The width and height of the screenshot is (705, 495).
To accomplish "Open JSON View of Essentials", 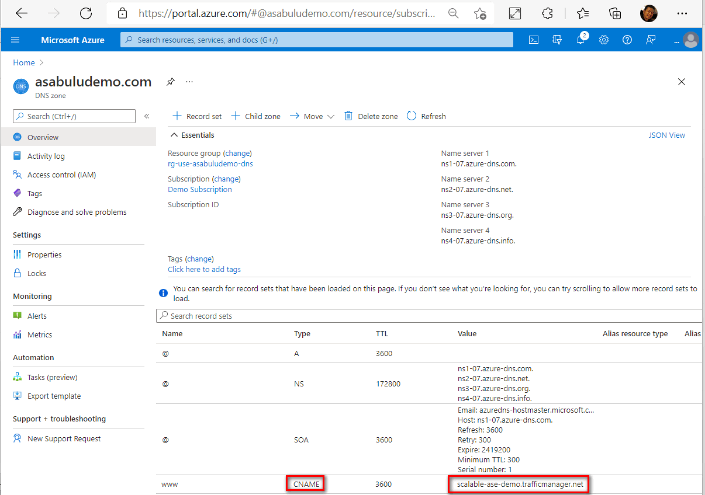I will [666, 134].
